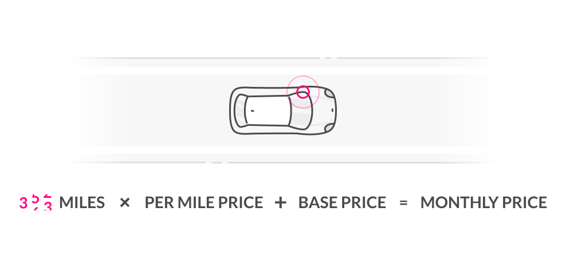Click the car's rear window

pos(239,111)
